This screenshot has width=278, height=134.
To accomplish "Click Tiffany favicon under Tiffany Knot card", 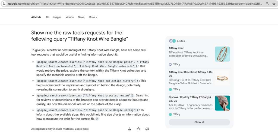I will coord(170,64).
